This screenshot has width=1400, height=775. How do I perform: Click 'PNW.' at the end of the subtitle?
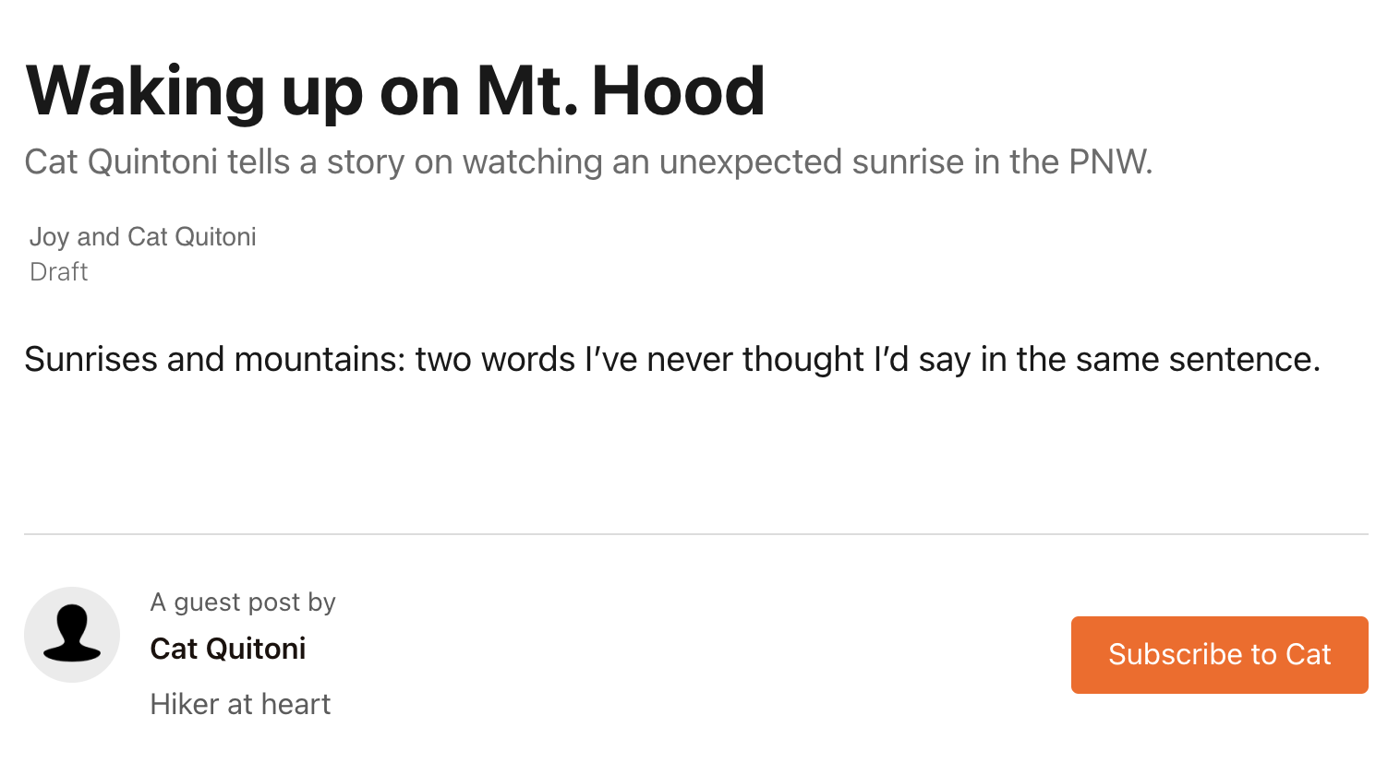point(1111,161)
